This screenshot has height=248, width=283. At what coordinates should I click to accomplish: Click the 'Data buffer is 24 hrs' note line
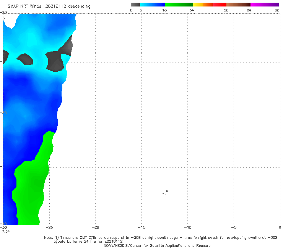pyautogui.click(x=88, y=242)
